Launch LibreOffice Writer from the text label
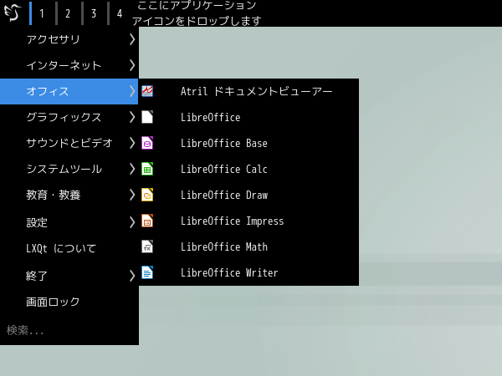This screenshot has width=502, height=376. click(229, 272)
